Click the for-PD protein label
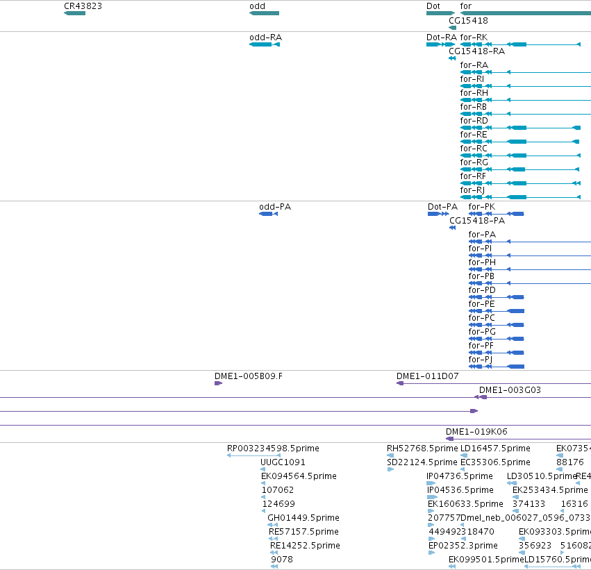This screenshot has height=570, width=591. (482, 290)
